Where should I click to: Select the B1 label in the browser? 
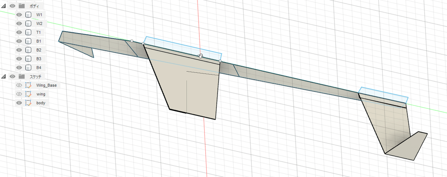pyautogui.click(x=39, y=41)
